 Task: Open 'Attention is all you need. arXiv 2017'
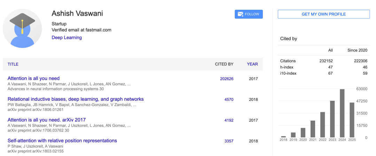point(47,120)
